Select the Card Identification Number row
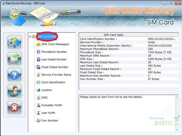The height and width of the screenshot is (136, 182). (x=129, y=39)
